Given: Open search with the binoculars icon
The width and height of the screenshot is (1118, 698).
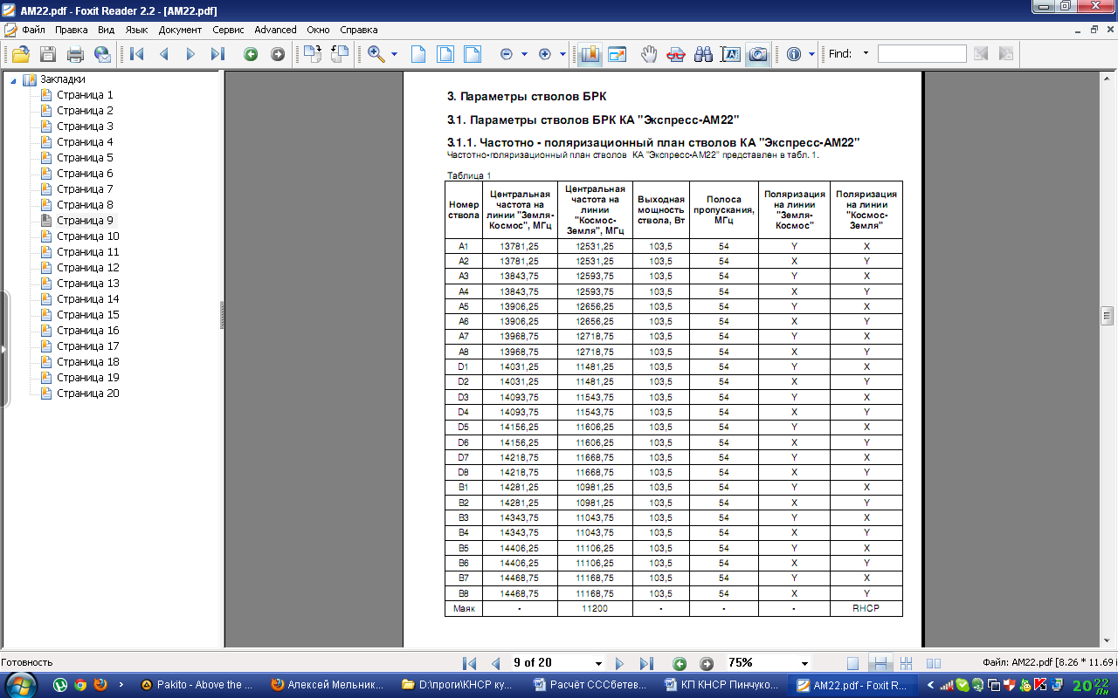Looking at the screenshot, I should tap(703, 54).
